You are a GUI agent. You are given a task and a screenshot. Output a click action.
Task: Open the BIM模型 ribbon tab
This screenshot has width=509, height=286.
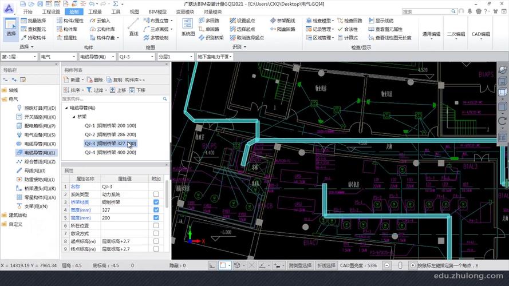tap(157, 11)
